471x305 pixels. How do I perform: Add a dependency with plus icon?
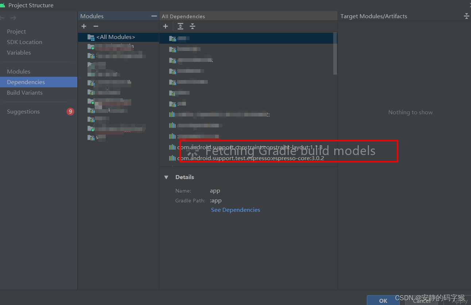click(x=166, y=26)
